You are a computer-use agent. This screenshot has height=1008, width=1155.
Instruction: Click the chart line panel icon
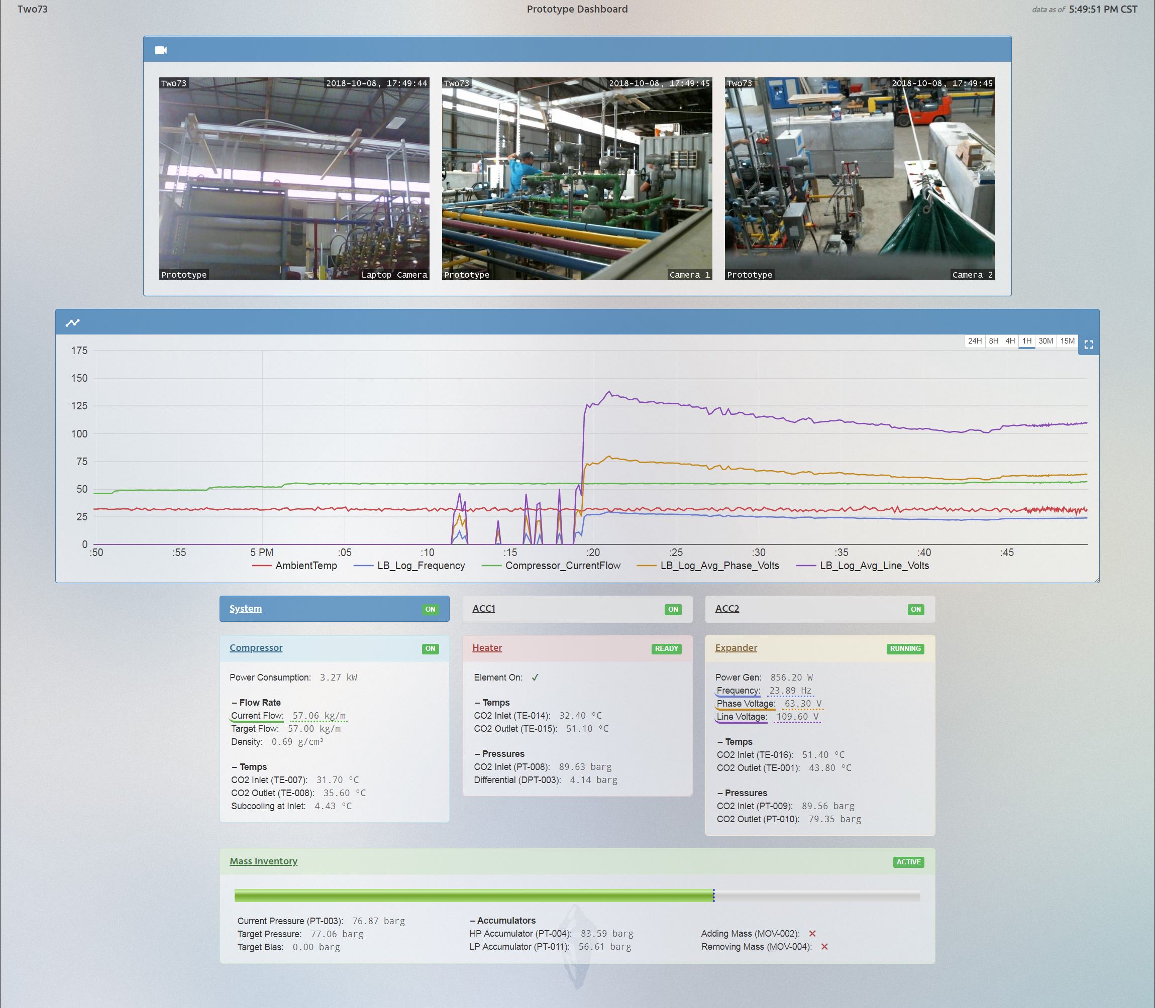point(72,322)
